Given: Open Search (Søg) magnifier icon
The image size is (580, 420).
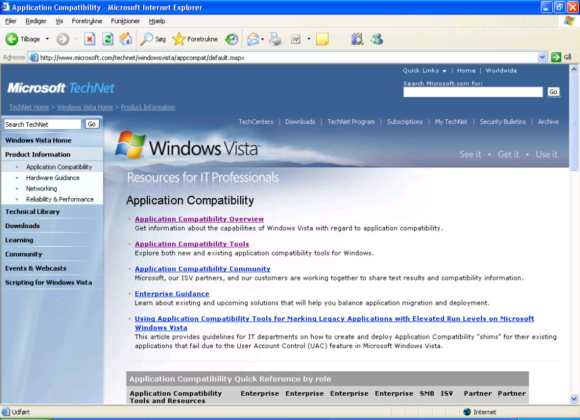Looking at the screenshot, I should coord(147,39).
